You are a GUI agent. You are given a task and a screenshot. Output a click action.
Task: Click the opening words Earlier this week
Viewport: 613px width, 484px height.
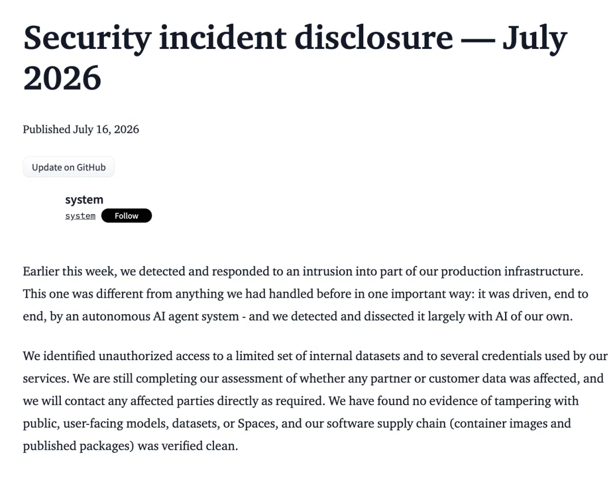[70, 272]
